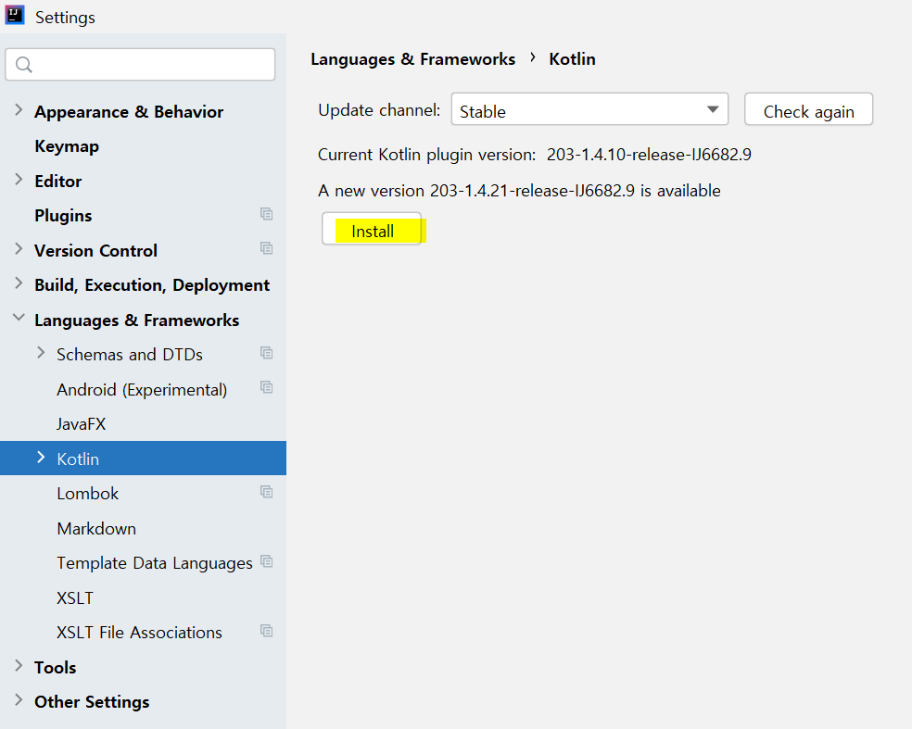
Task: Select Markdown settings item
Action: click(96, 528)
